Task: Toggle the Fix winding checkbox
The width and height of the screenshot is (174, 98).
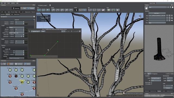Action: click(x=152, y=84)
